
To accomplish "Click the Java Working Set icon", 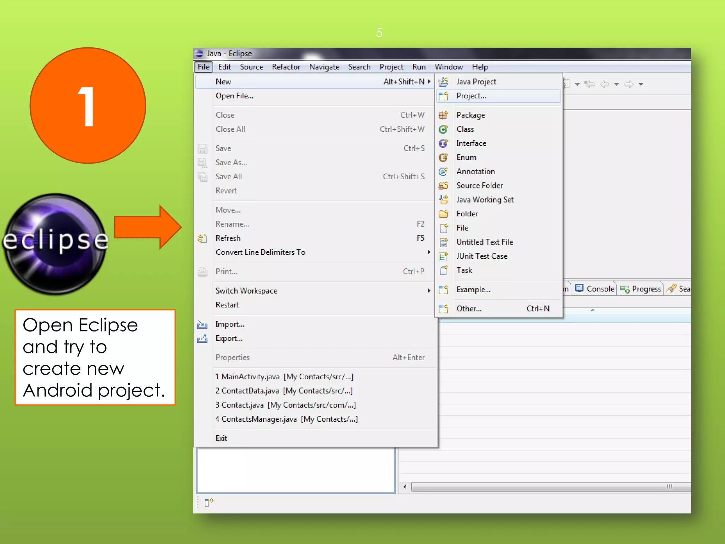I will point(443,200).
